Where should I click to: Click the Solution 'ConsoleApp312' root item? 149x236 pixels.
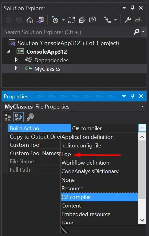click(68, 43)
